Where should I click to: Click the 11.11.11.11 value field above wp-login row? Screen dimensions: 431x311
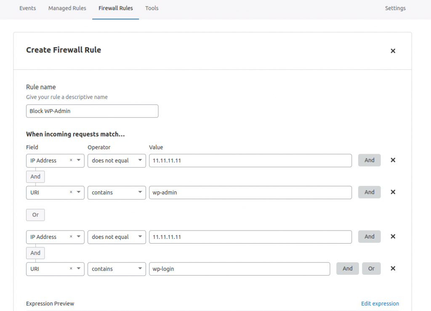click(250, 237)
